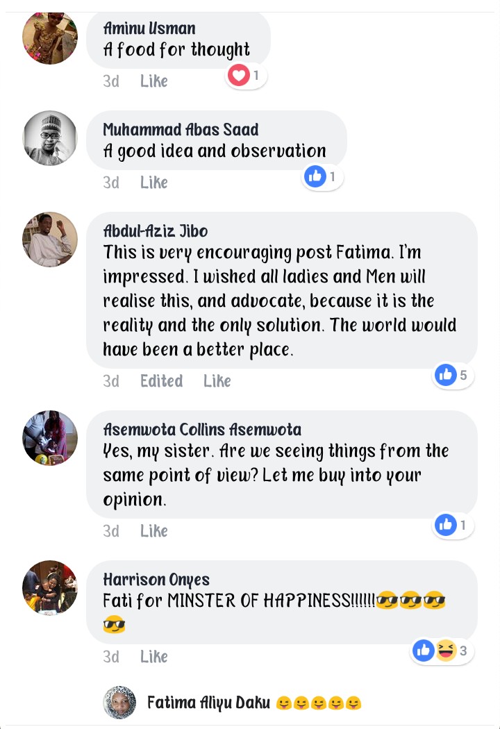Open Harrison Onyes's profile photo

pyautogui.click(x=50, y=588)
